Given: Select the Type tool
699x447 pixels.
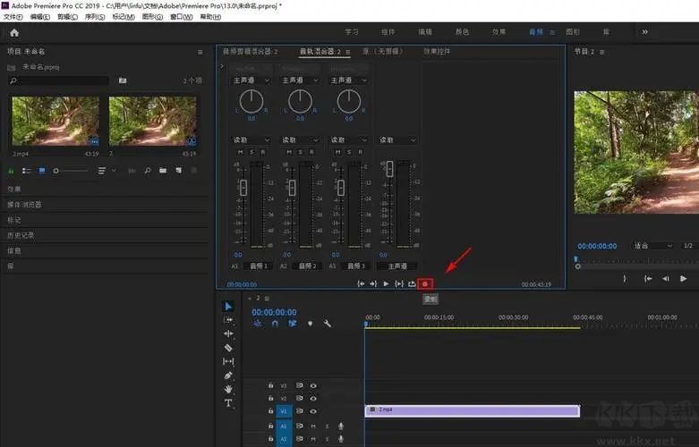Looking at the screenshot, I should pyautogui.click(x=228, y=403).
